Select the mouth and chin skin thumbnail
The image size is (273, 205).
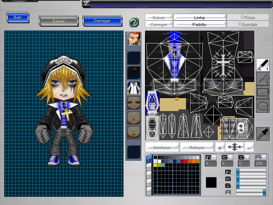(x=134, y=133)
